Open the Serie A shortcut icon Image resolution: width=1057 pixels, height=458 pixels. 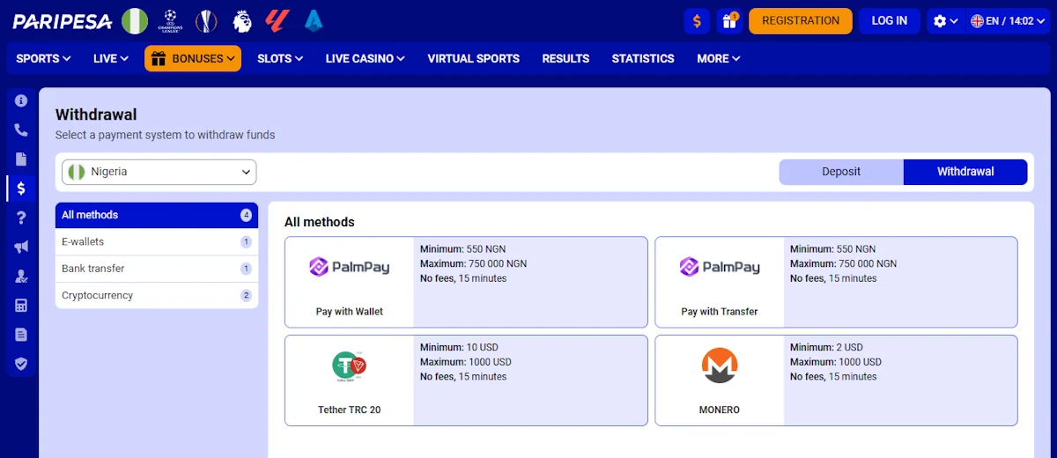(x=313, y=20)
